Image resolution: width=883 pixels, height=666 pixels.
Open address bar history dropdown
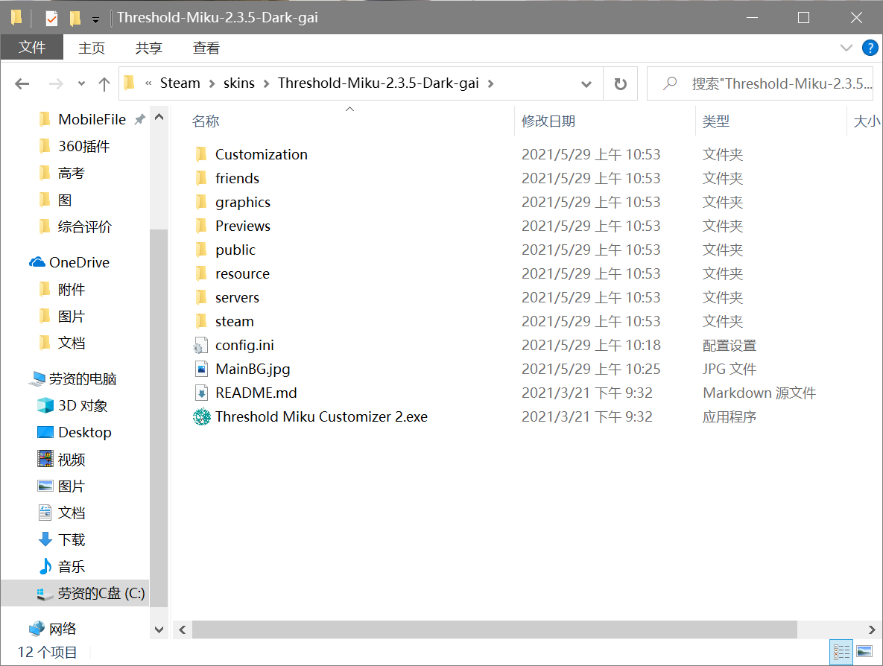pos(586,84)
